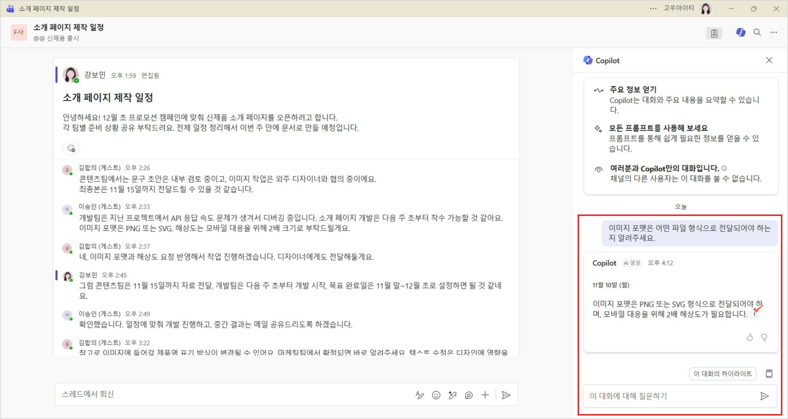Image resolution: width=788 pixels, height=419 pixels.
Task: Add a reaction to 강보민's post
Action: pos(71,148)
